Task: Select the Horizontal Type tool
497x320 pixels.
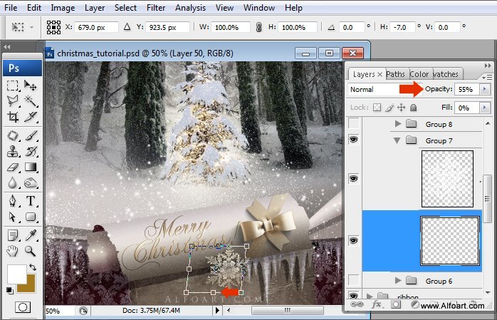Action: point(31,201)
